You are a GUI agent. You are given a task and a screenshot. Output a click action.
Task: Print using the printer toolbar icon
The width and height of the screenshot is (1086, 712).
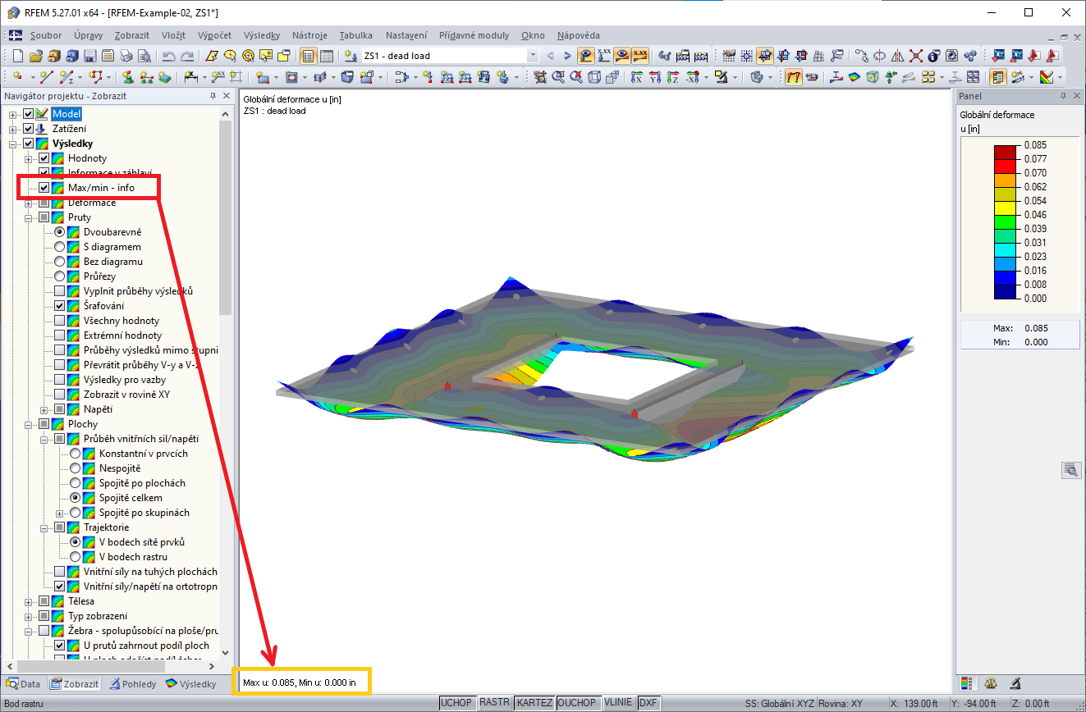pos(126,56)
